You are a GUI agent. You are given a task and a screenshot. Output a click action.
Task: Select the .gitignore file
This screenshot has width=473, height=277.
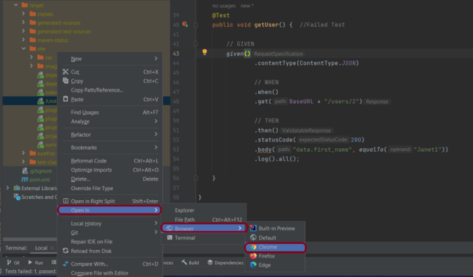pyautogui.click(x=37, y=171)
